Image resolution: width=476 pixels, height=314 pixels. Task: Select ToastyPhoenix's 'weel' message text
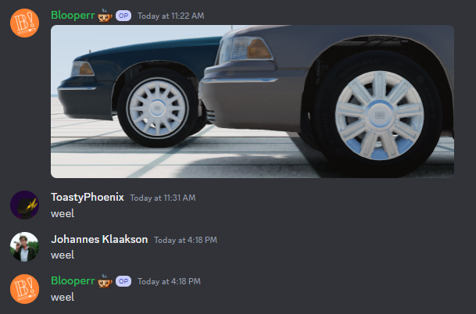(63, 213)
